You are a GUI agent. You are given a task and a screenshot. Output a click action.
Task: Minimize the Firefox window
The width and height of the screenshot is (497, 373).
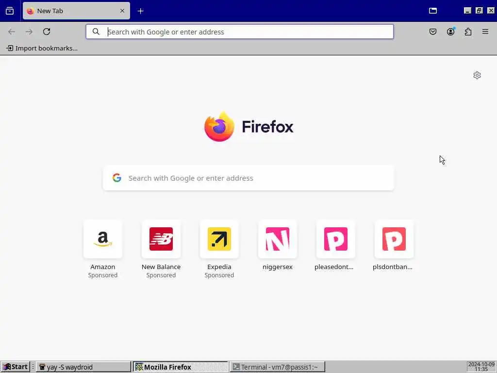pyautogui.click(x=467, y=11)
